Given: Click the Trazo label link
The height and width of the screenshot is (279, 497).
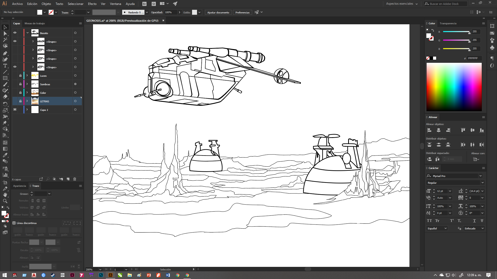Looking at the screenshot, I should tap(65, 12).
